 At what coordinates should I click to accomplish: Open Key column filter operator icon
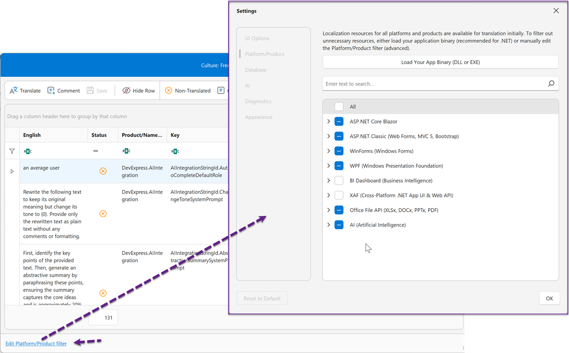(175, 151)
